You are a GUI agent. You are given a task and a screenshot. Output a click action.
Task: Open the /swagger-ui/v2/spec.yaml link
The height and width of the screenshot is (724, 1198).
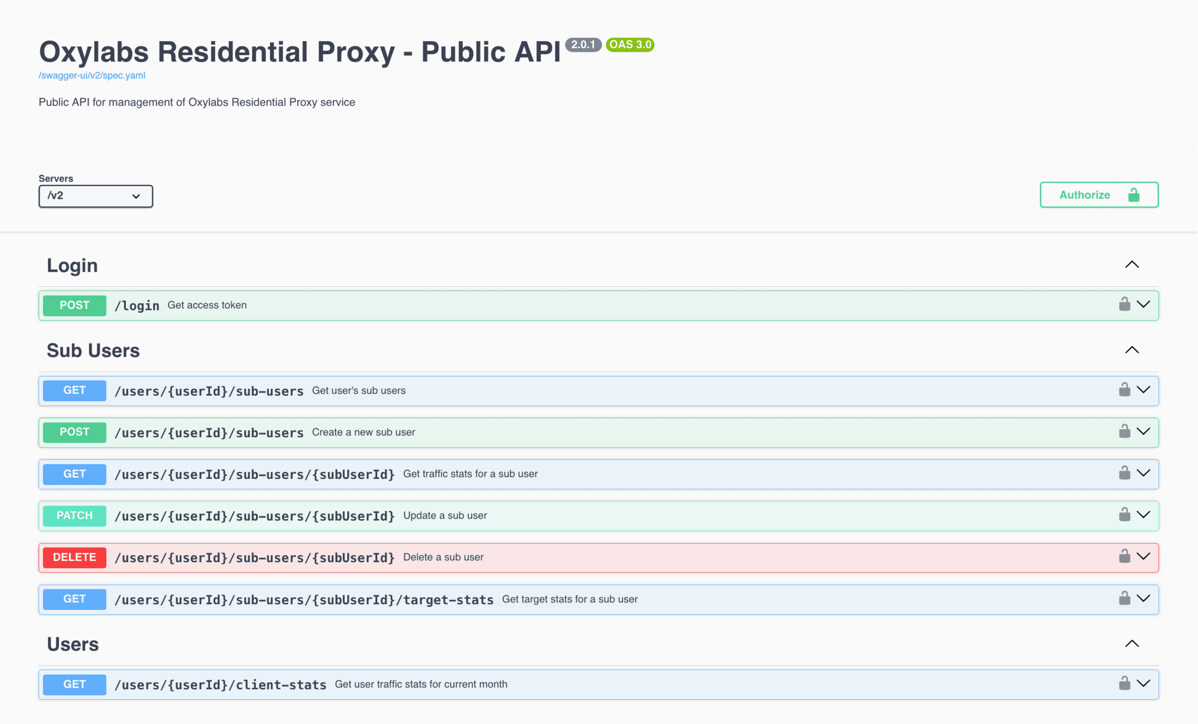tap(92, 75)
